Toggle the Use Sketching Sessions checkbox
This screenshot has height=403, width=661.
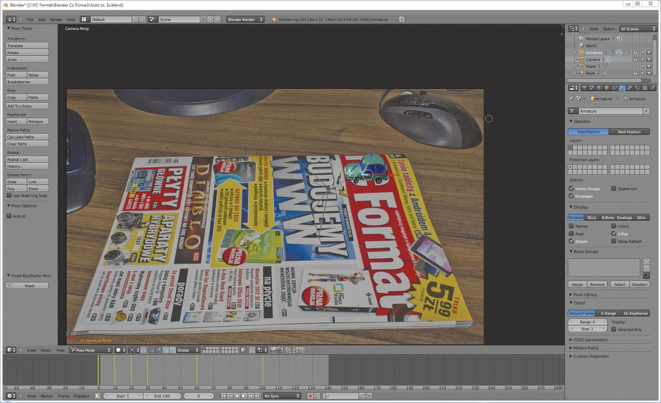[9, 196]
